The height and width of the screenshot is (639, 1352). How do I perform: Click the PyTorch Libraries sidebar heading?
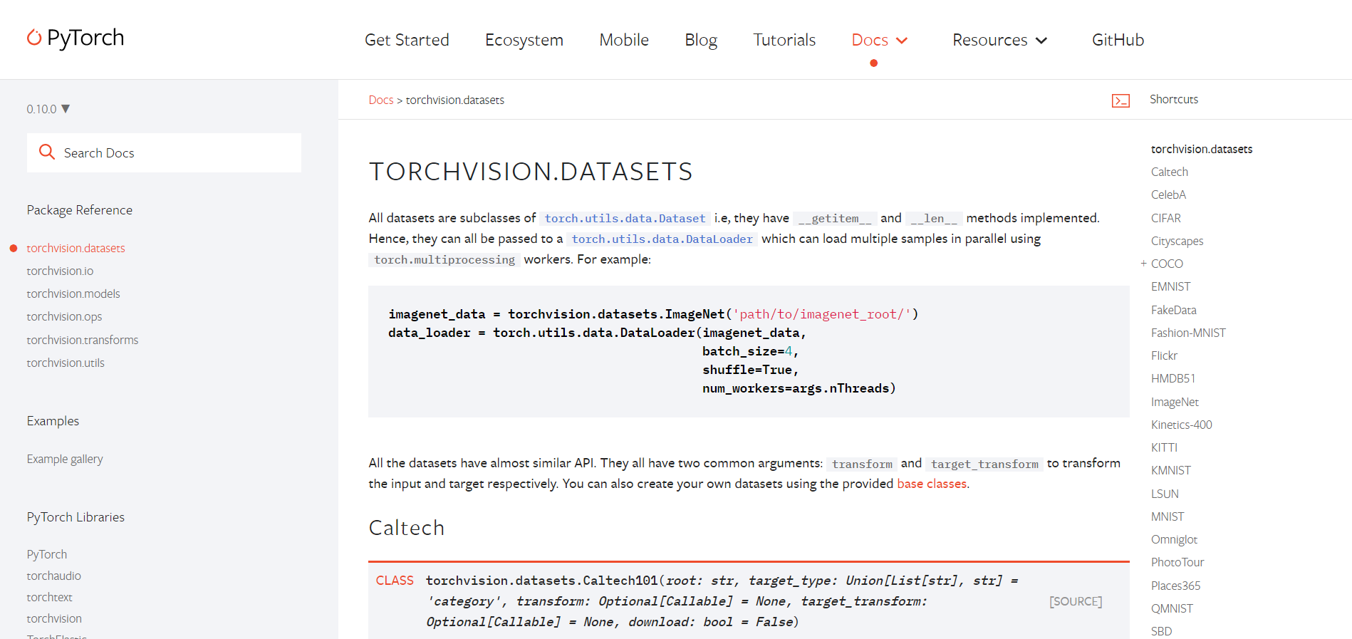tap(76, 517)
